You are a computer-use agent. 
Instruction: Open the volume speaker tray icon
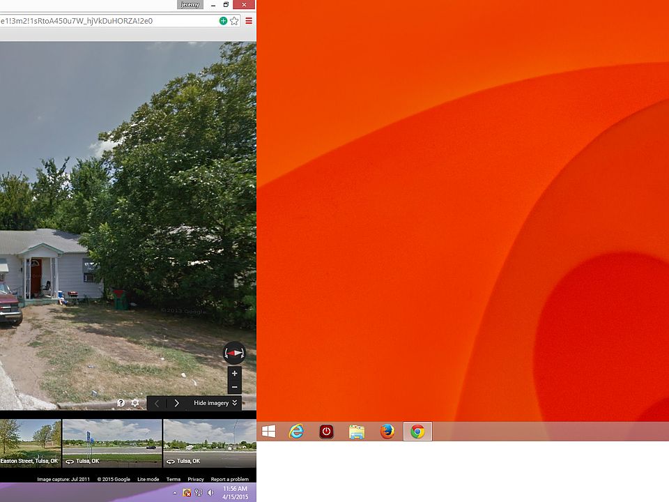210,493
